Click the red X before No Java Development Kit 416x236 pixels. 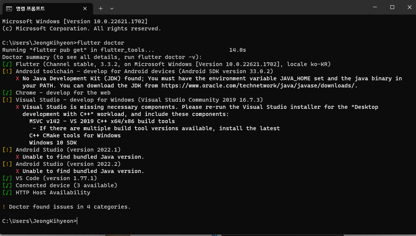[18, 78]
